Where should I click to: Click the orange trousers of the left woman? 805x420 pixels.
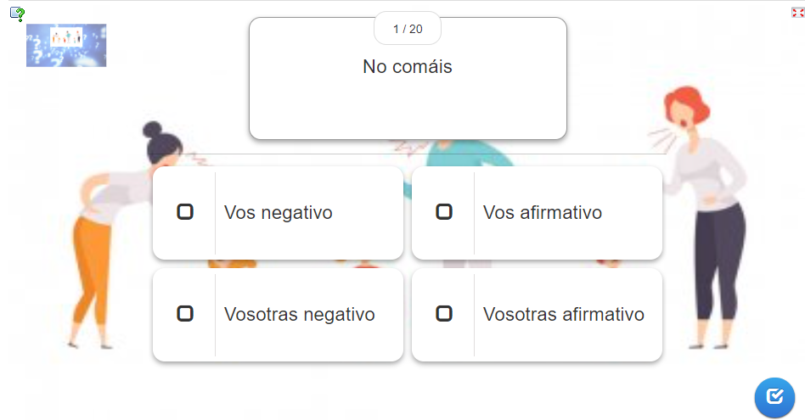[92, 272]
